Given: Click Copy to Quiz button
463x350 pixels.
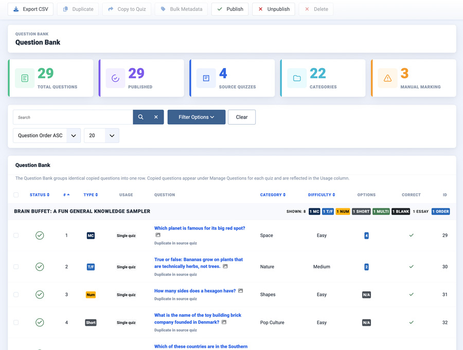Looking at the screenshot, I should tap(127, 9).
